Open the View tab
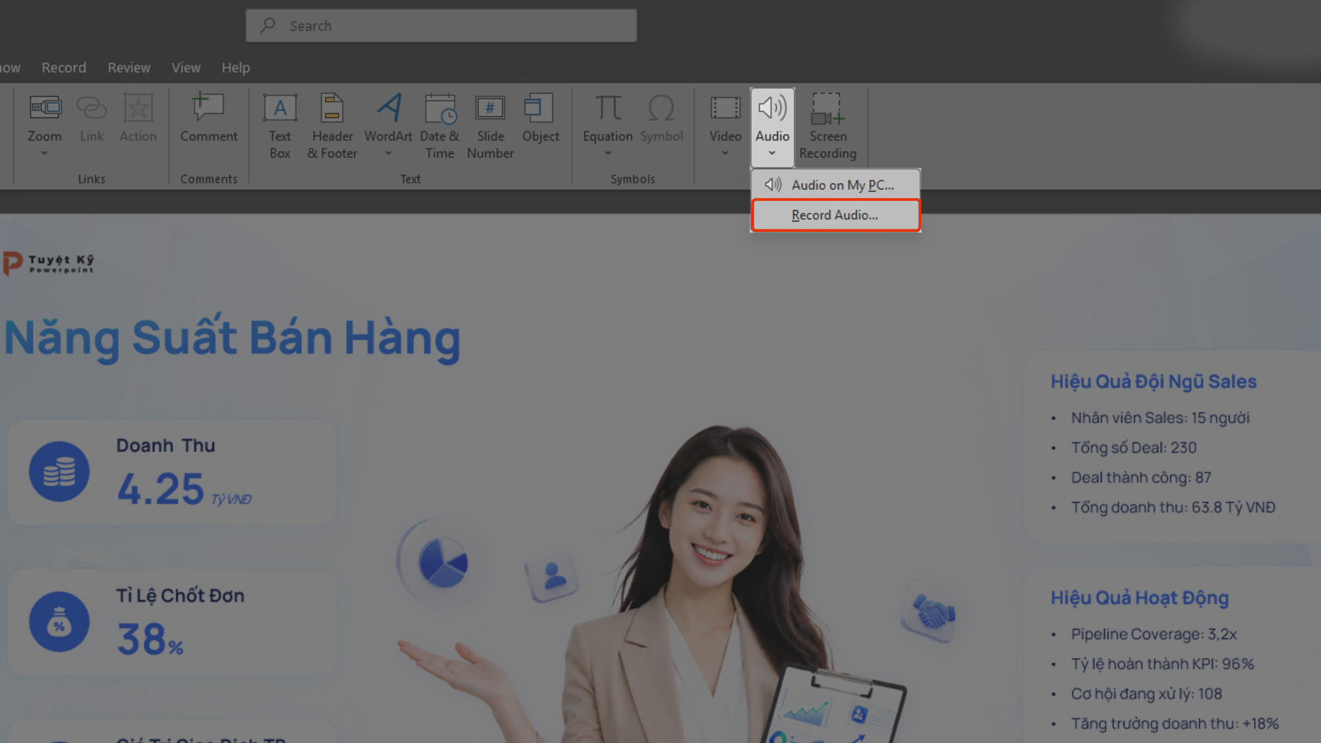Screen dimensions: 1321x743 tap(186, 67)
